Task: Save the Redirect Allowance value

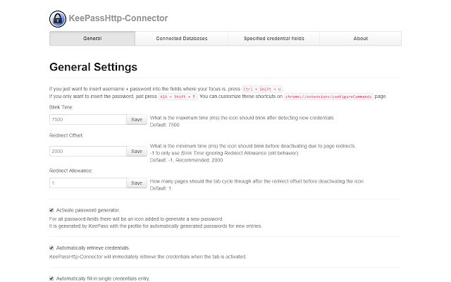Action: (x=137, y=183)
